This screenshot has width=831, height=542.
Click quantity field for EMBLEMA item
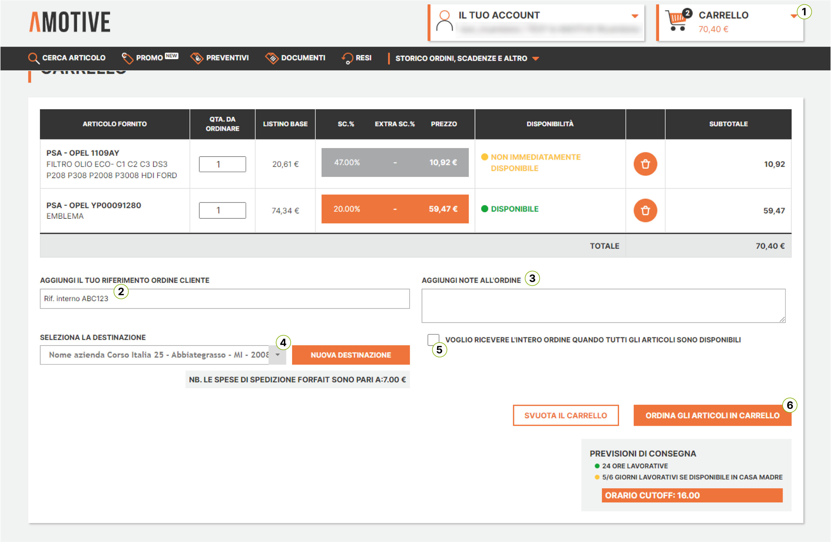tap(223, 211)
